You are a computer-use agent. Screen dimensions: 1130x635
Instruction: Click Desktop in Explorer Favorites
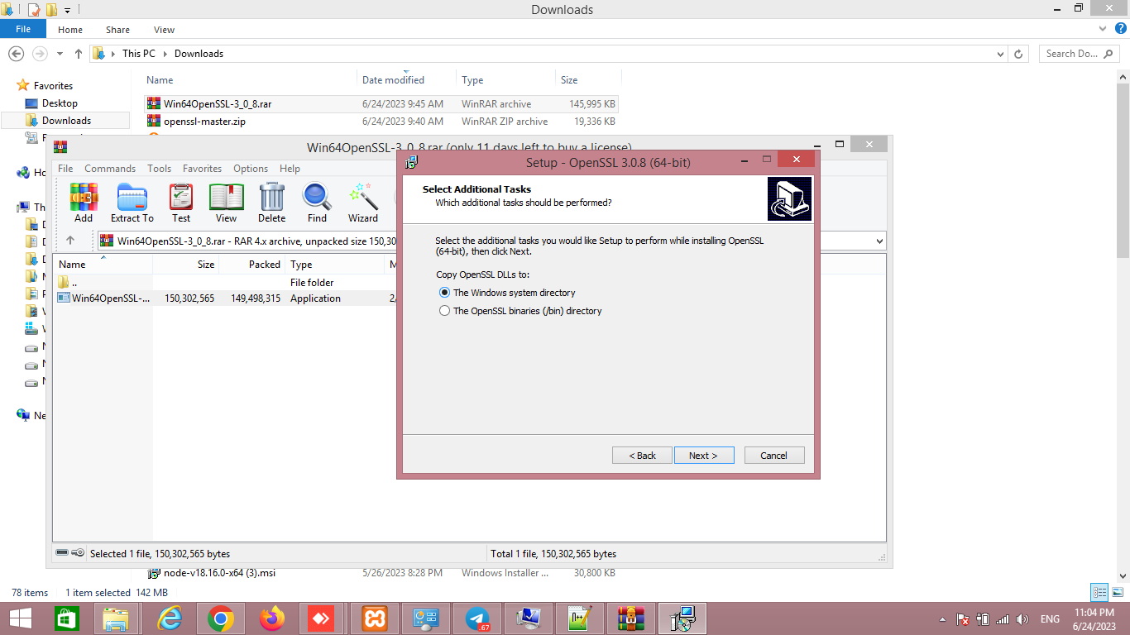point(60,103)
